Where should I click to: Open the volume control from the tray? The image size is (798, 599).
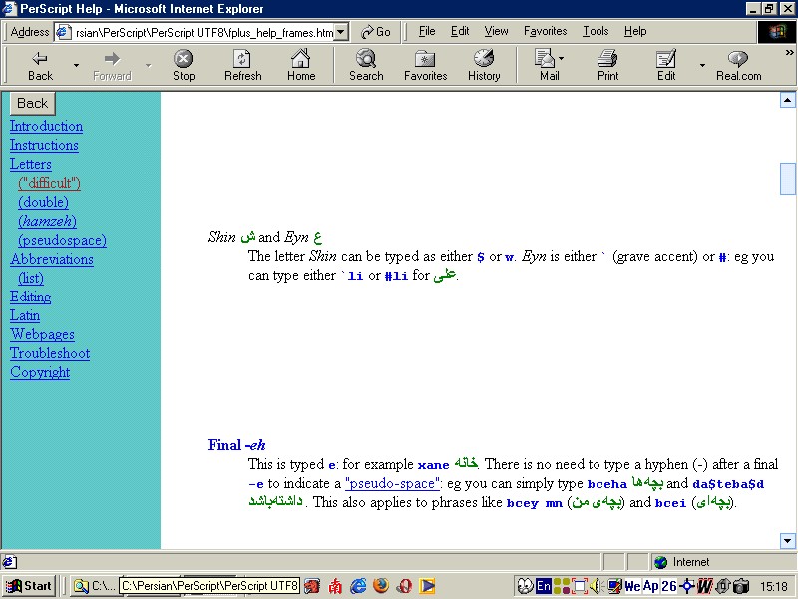[596, 586]
